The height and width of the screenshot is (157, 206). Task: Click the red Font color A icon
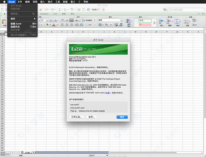point(54,25)
